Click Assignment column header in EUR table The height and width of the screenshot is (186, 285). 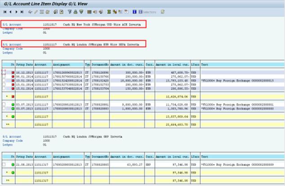coord(68,65)
